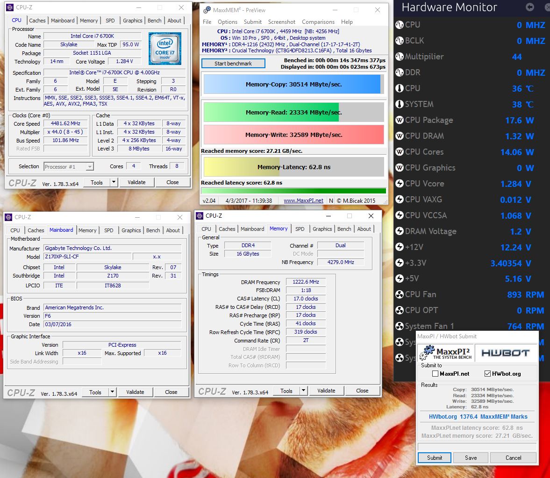Click the +3.3V voltage icon
Viewport: 550px width, 478px height.
coord(400,263)
